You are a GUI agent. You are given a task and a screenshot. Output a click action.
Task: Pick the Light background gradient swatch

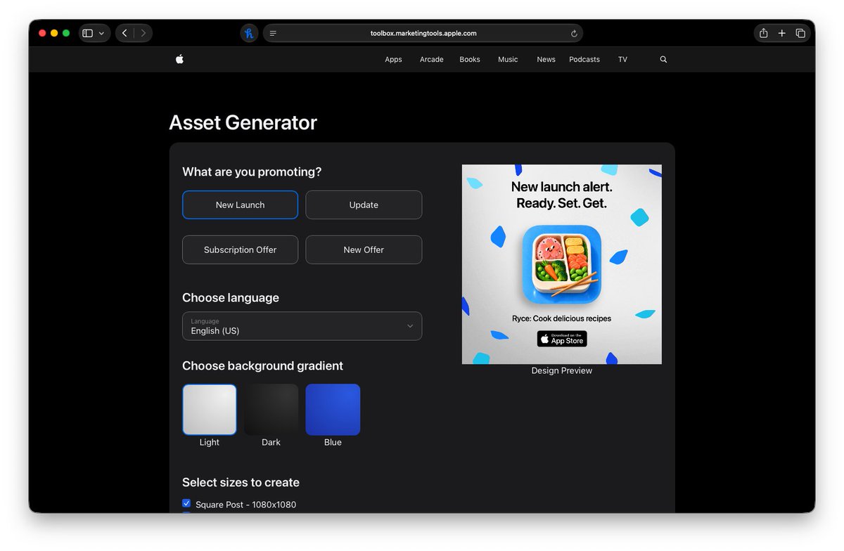point(210,410)
